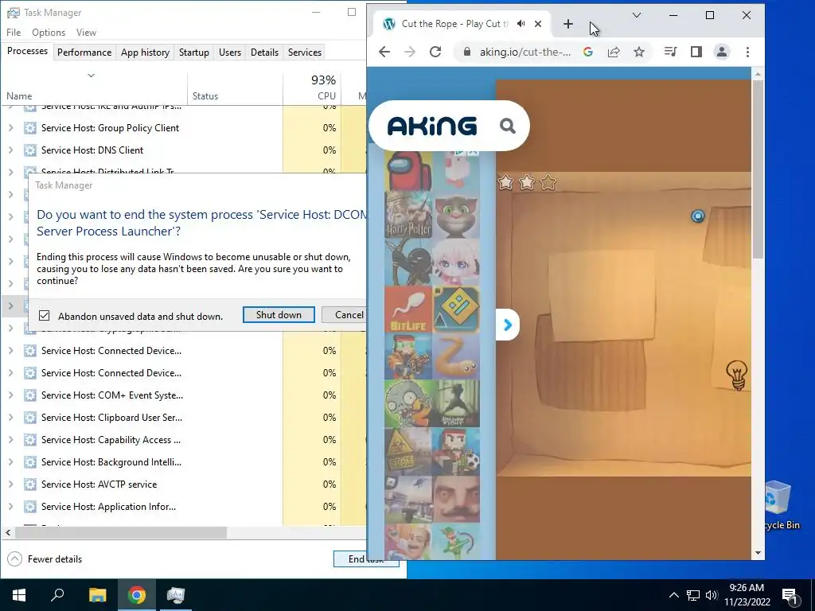Expand Service Host: COM+ Event System
Screen dimensions: 815x611
point(10,395)
